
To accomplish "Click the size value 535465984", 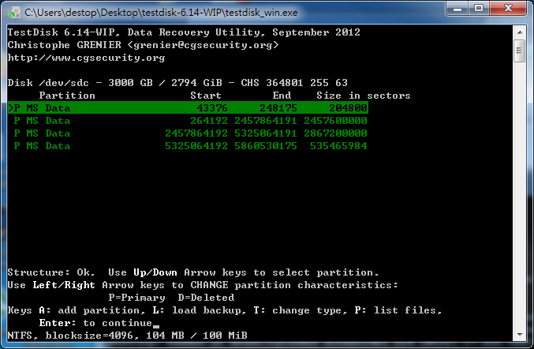I will tap(338, 146).
